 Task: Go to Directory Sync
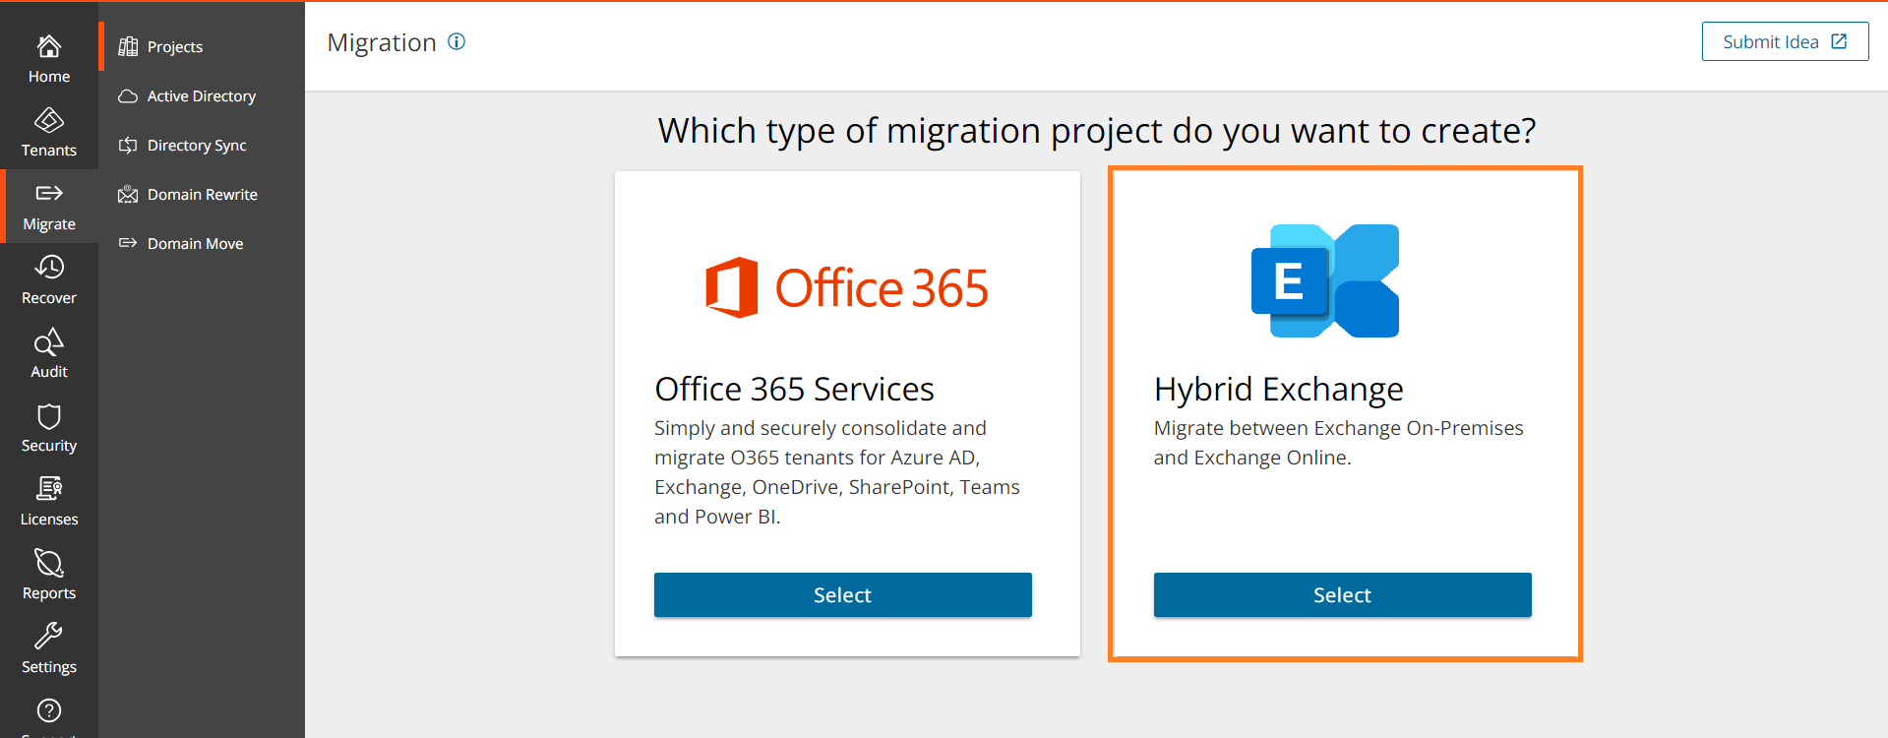[196, 145]
